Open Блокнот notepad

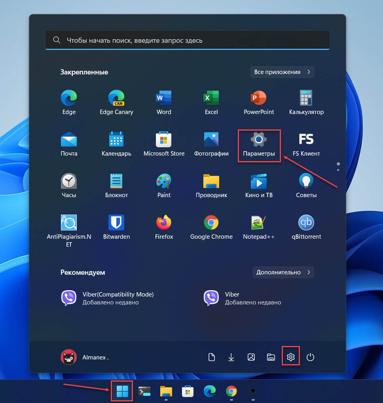click(x=116, y=185)
